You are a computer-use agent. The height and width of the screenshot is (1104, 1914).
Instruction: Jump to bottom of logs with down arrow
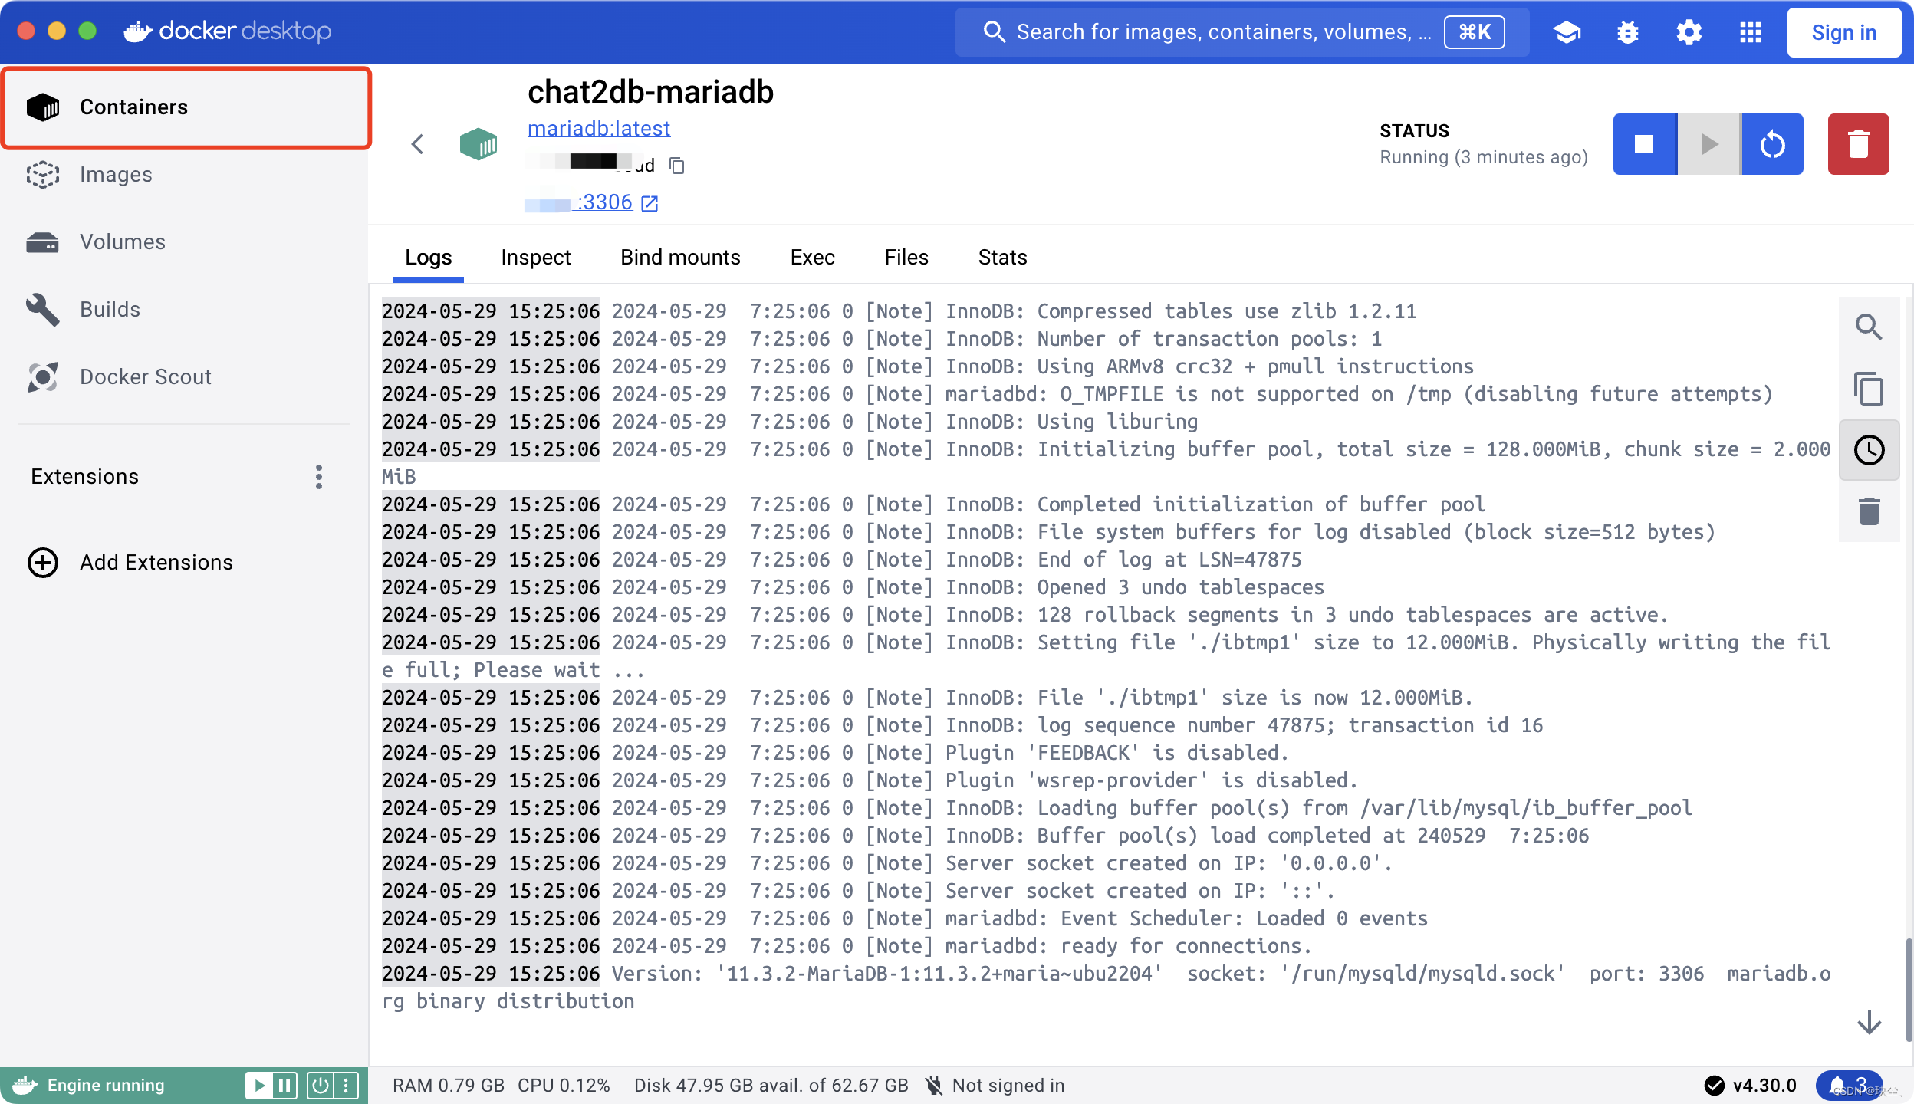tap(1870, 1023)
